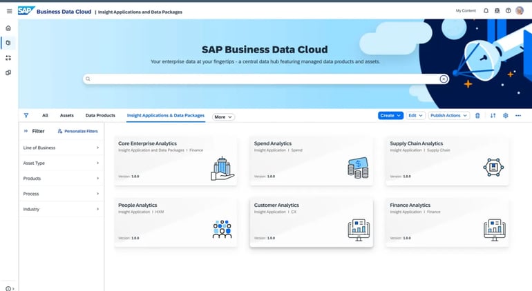Click the Customer Analytics monitor icon
The image size is (532, 291).
tap(359, 230)
